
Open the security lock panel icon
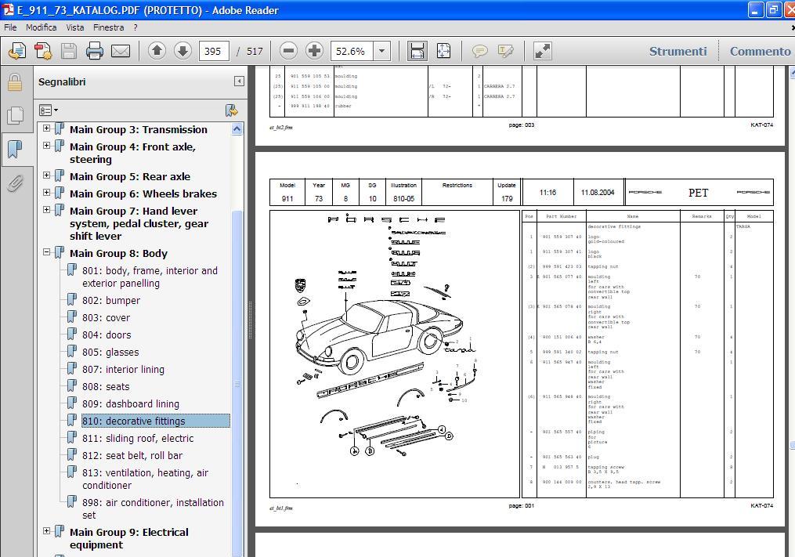(x=15, y=82)
